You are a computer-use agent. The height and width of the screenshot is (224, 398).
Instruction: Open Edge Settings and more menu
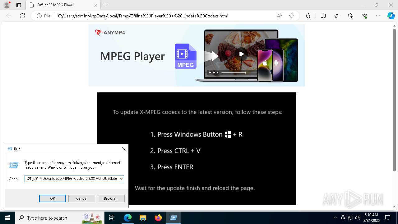378,16
